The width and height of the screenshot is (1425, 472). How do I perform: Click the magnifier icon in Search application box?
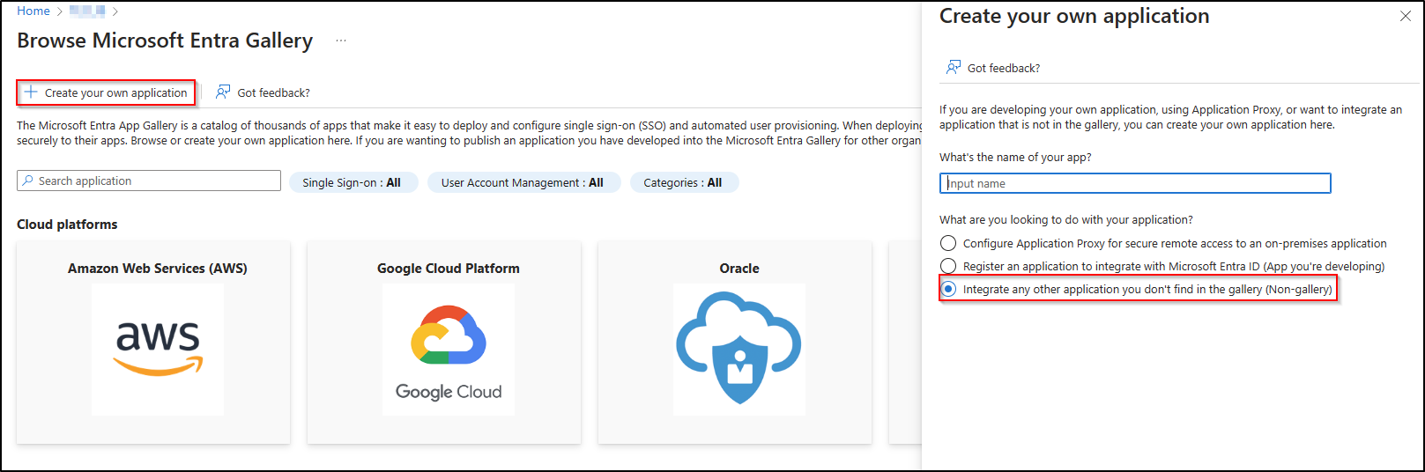tap(28, 181)
